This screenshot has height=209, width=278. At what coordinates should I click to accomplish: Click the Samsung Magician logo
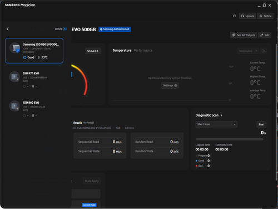(x=20, y=5)
